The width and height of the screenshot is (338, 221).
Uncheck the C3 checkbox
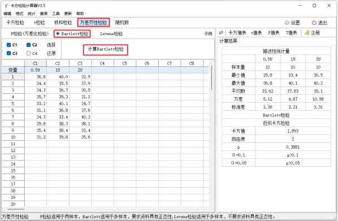(9, 53)
